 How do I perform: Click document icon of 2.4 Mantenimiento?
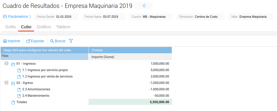pos(19,96)
